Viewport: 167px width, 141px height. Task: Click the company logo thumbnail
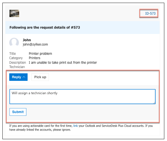pos(14,13)
